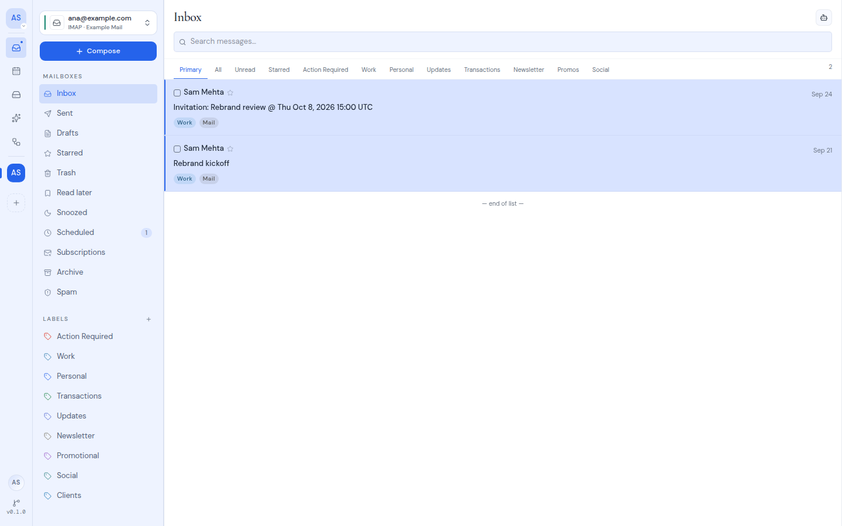Open the Read later mailbox
842x526 pixels.
(98, 193)
